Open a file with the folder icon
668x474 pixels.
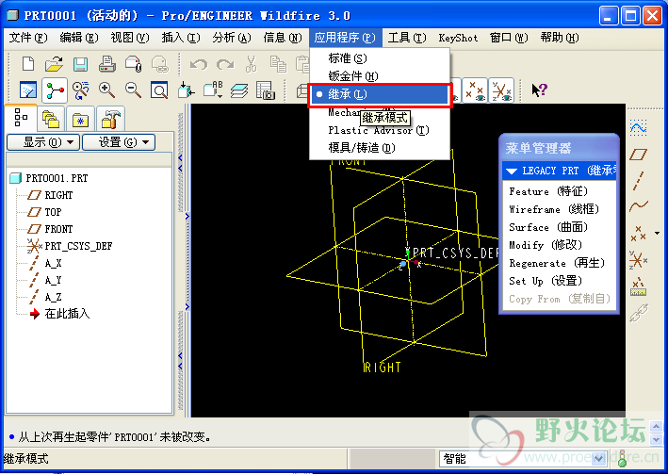pyautogui.click(x=54, y=64)
